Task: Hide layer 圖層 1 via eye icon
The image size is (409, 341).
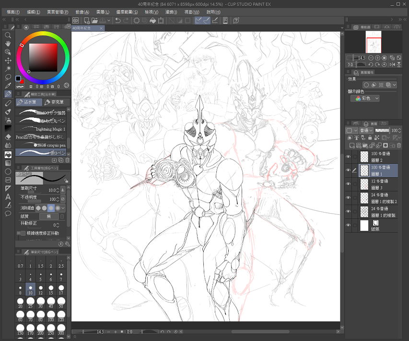Action: click(348, 170)
